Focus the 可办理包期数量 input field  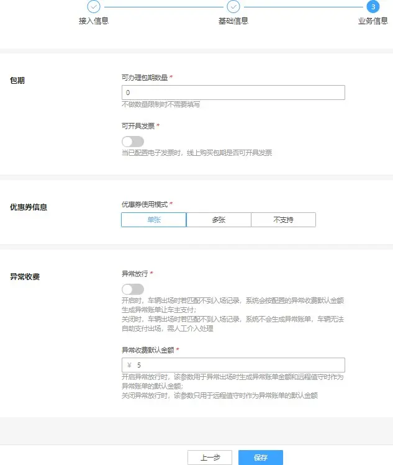(x=233, y=93)
